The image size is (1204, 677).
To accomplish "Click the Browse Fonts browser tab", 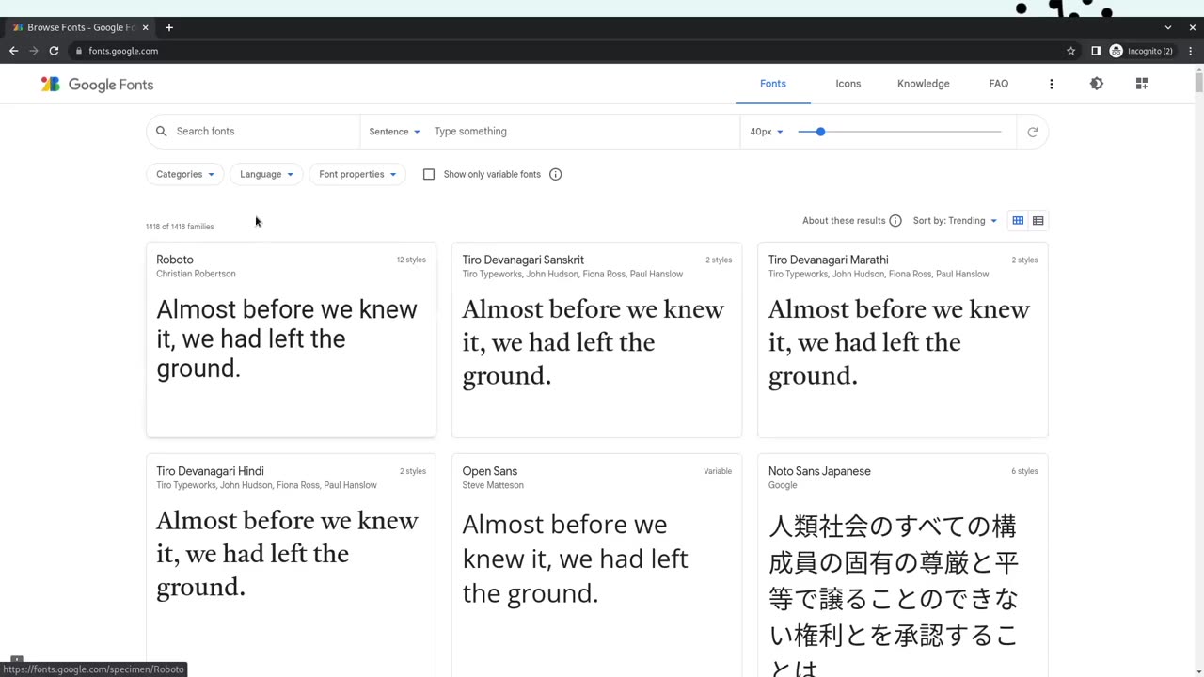I will [x=79, y=27].
